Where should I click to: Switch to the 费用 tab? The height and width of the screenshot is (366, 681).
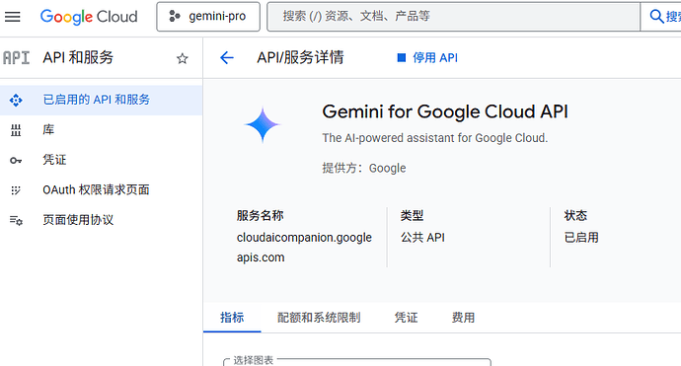pos(464,318)
